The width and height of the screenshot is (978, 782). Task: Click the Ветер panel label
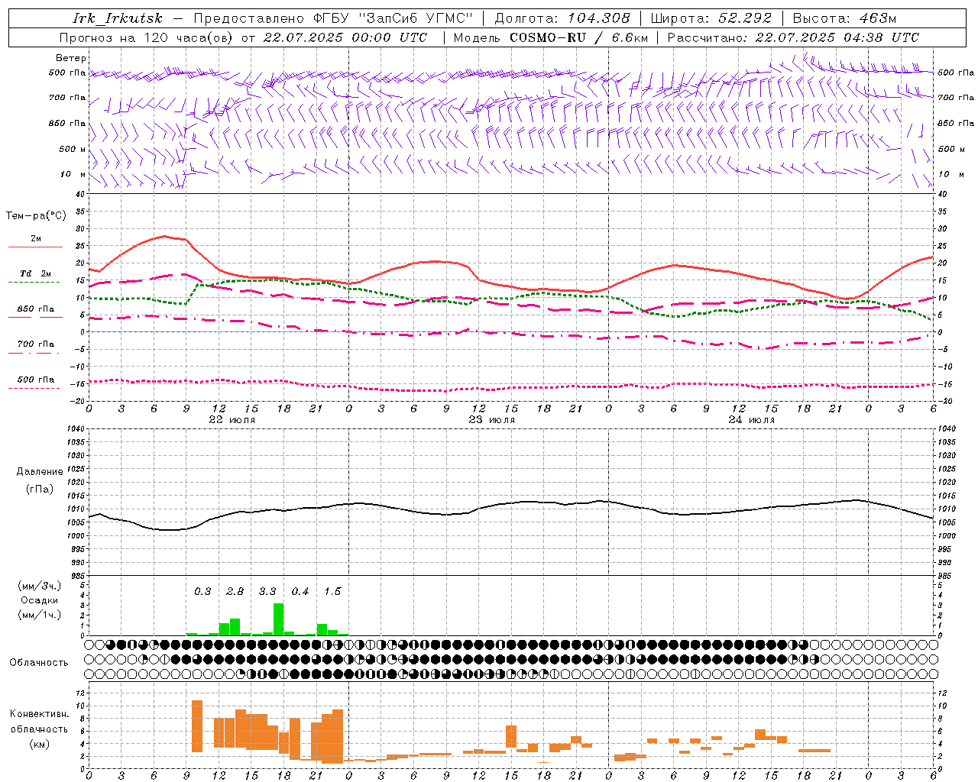coord(71,58)
